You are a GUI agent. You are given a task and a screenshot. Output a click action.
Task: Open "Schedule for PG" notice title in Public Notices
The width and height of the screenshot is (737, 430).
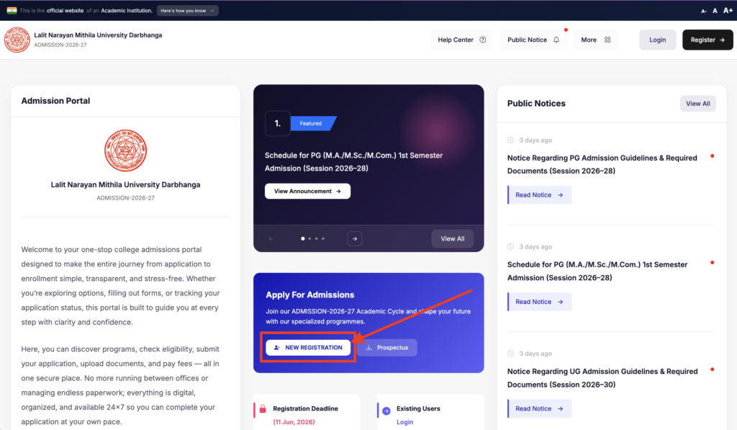pyautogui.click(x=597, y=271)
